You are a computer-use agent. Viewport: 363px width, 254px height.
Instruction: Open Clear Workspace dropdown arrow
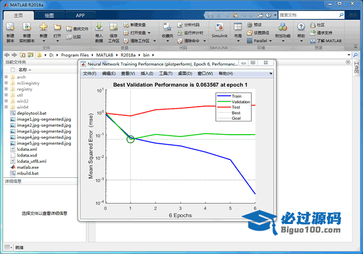point(155,41)
